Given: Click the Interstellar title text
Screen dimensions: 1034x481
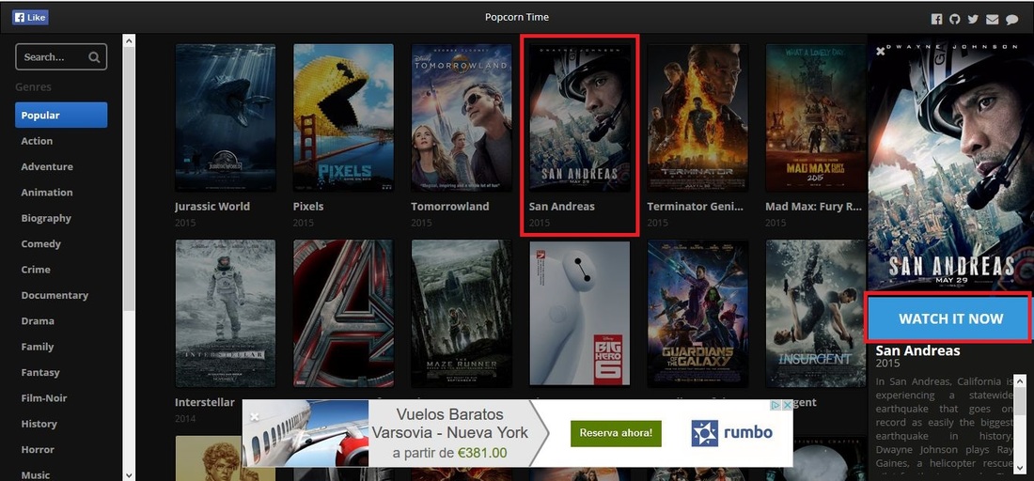Looking at the screenshot, I should (204, 402).
